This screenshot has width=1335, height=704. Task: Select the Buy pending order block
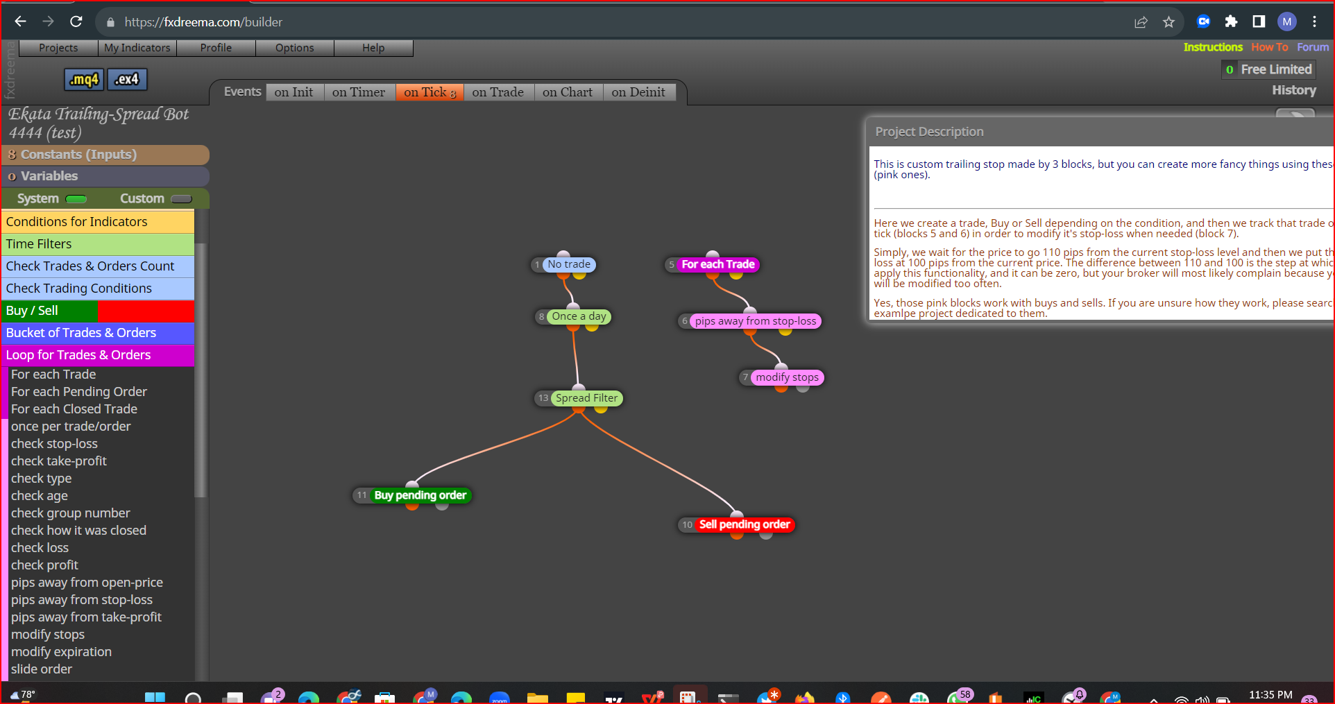click(x=420, y=495)
